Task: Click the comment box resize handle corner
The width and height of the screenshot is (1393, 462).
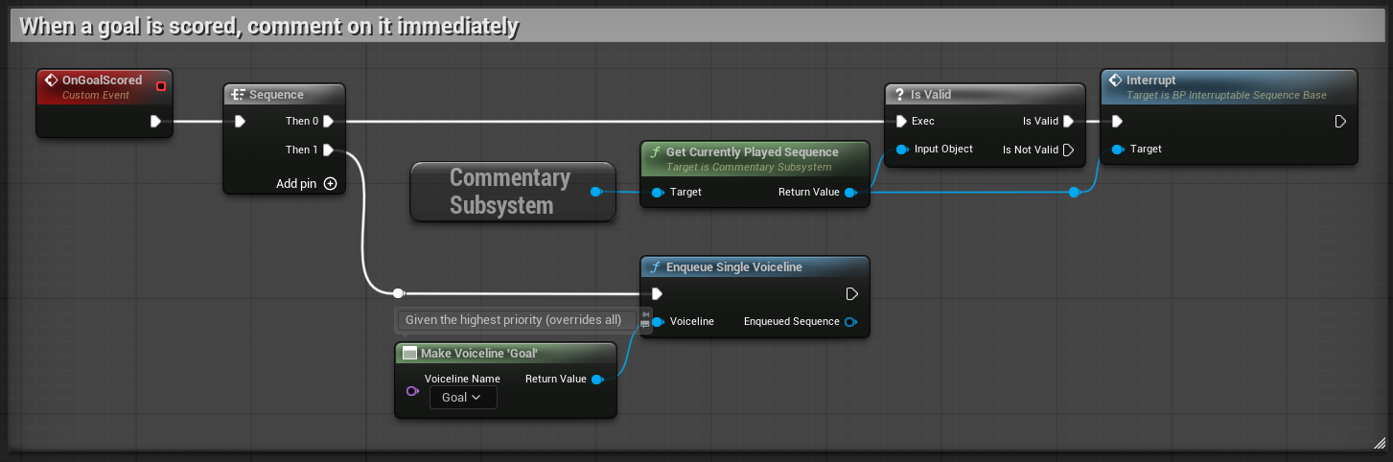Action: (1379, 443)
